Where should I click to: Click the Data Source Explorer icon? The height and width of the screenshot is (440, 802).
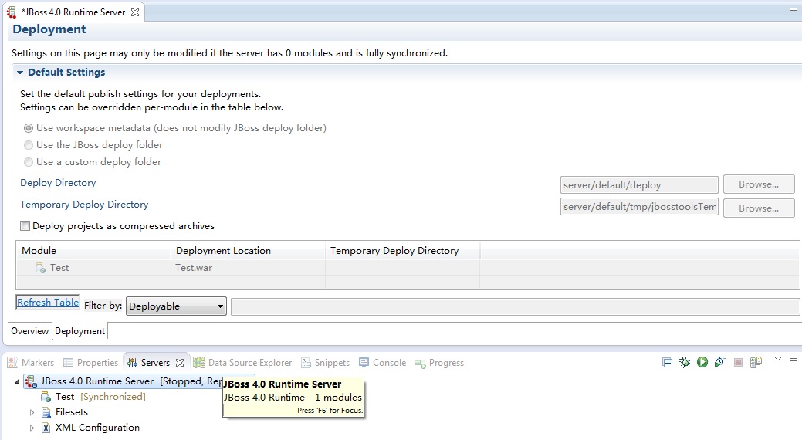[199, 363]
